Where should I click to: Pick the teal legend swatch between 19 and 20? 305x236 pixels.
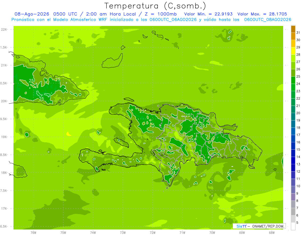point(293,117)
